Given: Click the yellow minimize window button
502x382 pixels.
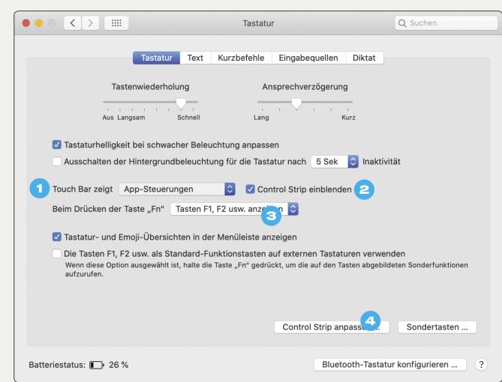Looking at the screenshot, I should click(39, 23).
